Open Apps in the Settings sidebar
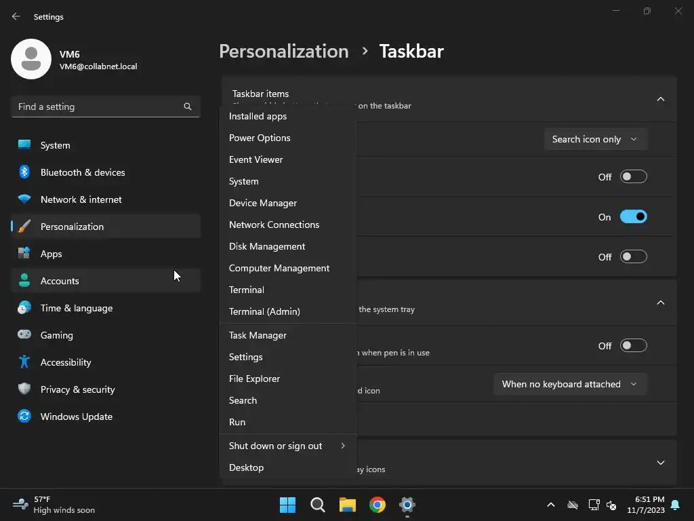 [x=106, y=254]
